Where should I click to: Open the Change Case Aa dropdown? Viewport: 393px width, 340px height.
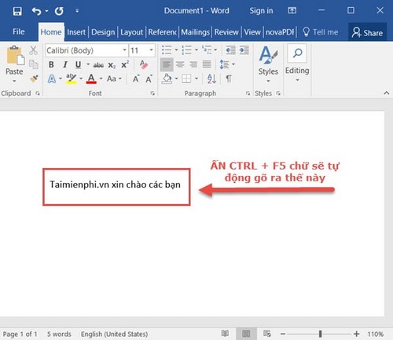(x=114, y=79)
